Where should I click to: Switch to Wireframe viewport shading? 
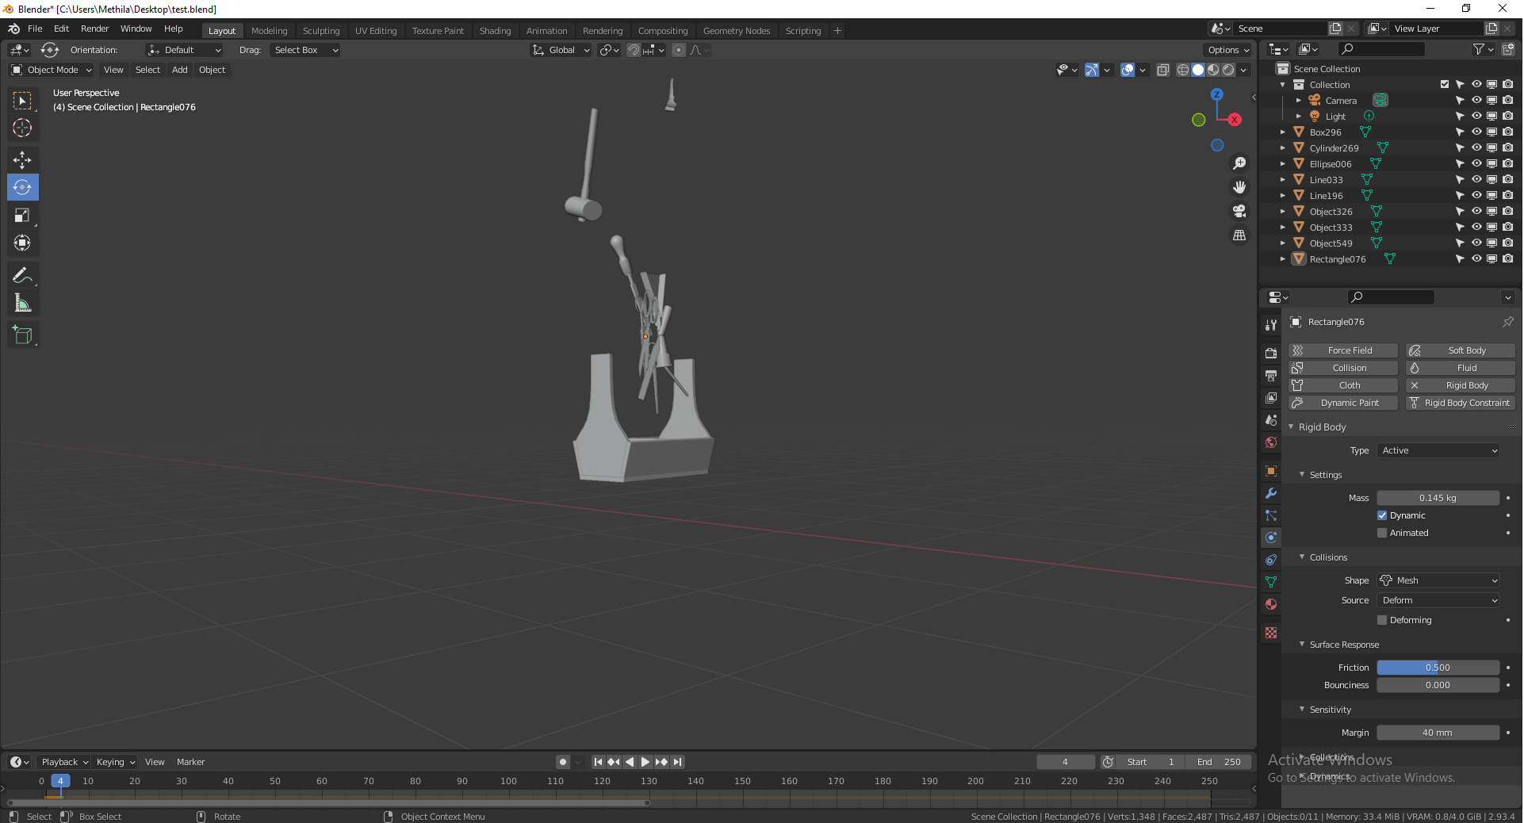tap(1182, 70)
